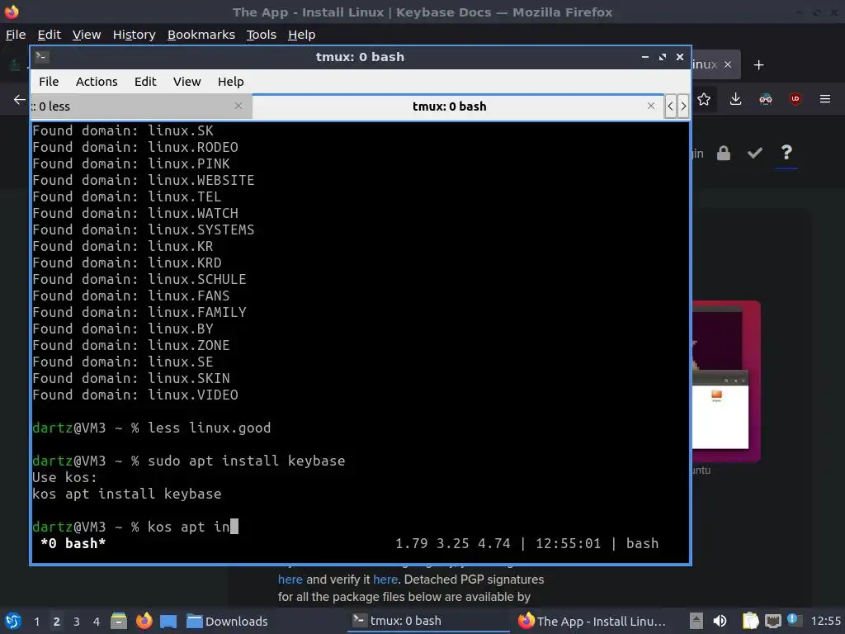Open the terminal View menu
The image size is (845, 634).
point(186,82)
